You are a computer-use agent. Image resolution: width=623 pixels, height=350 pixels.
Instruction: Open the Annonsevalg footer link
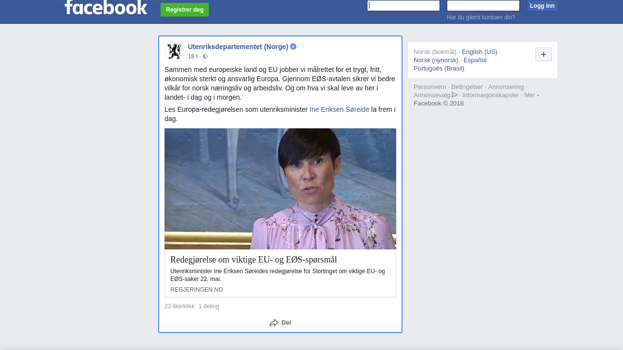point(432,95)
